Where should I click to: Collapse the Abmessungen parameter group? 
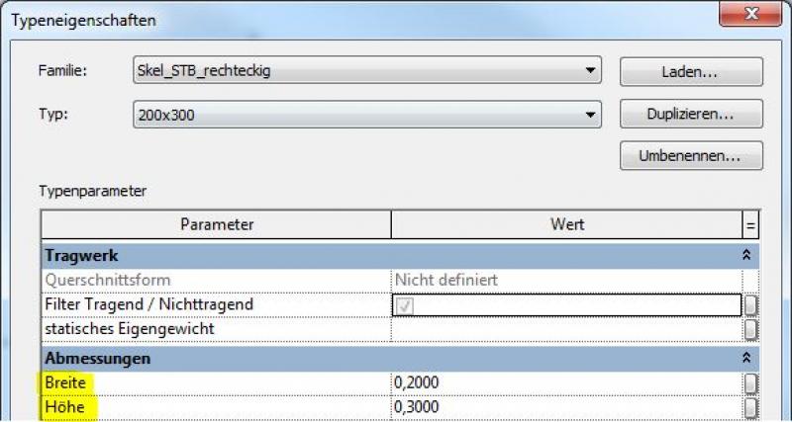click(x=748, y=357)
